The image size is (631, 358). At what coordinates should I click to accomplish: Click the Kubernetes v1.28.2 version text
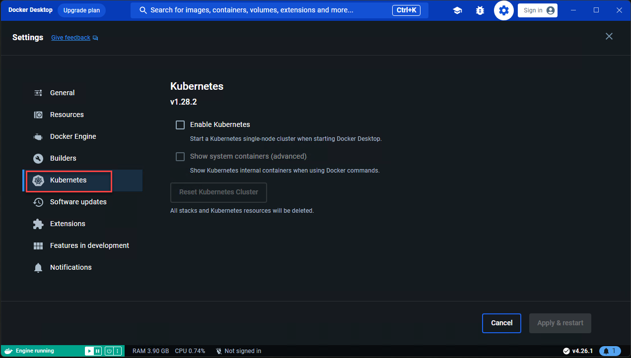point(184,102)
